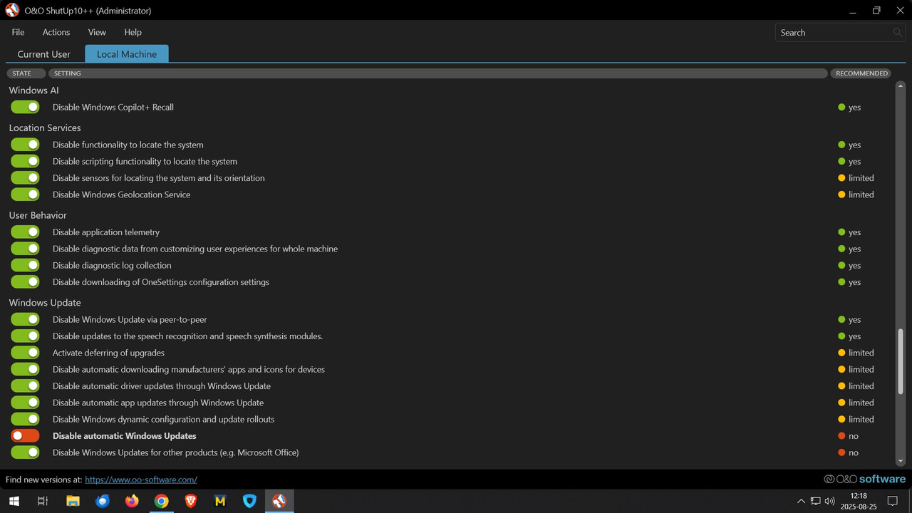Click the O&O ShutUp10 taskbar icon
912x513 pixels.
pyautogui.click(x=279, y=501)
